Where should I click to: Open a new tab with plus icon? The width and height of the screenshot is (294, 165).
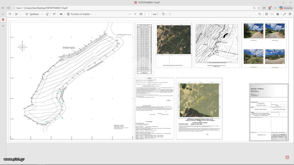[3, 26]
